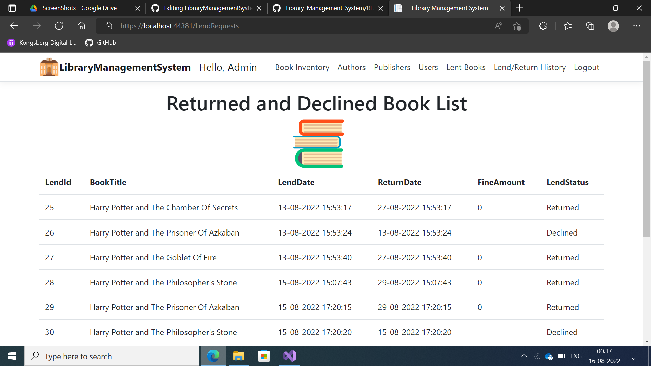Open Collections using the star-list icon
Screen dimensions: 651x366
(x=568, y=26)
